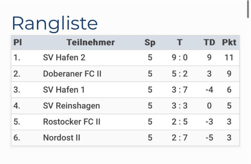Open Nordost II team entry
Image resolution: width=251 pixels, height=164 pixels.
coord(61,138)
